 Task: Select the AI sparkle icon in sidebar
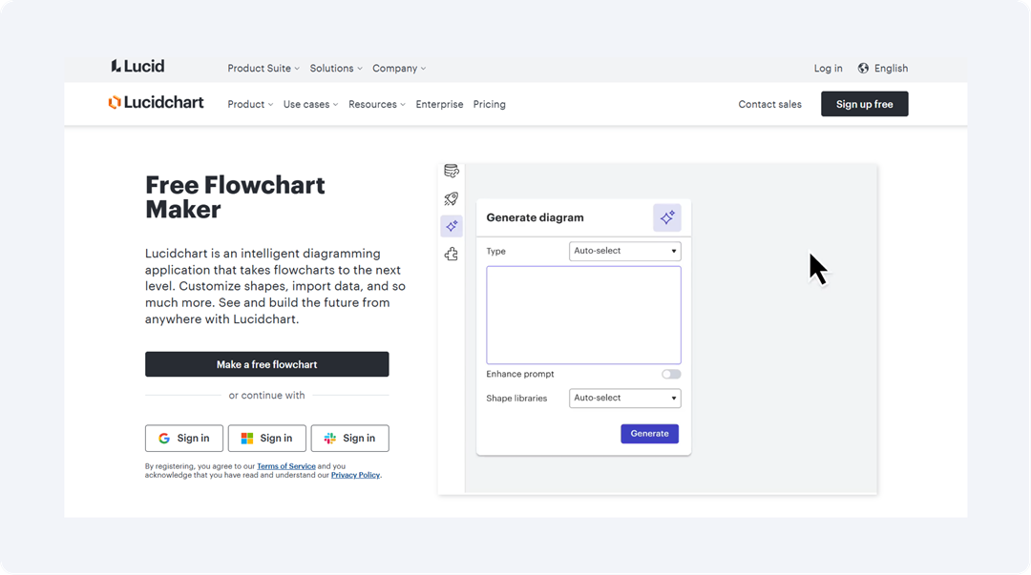pos(452,226)
